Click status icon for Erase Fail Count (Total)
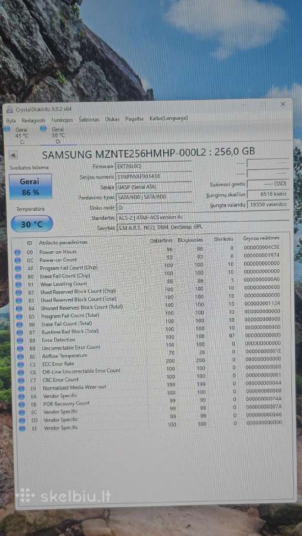This screenshot has height=536, width=302. click(20, 325)
